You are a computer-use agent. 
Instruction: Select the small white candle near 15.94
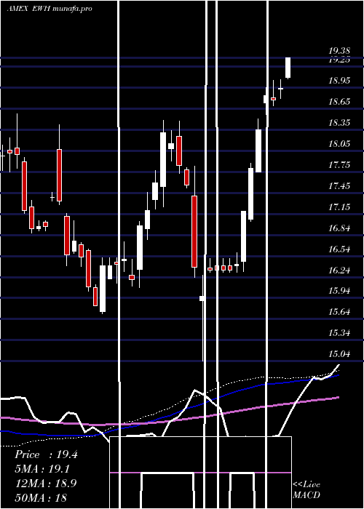(x=202, y=298)
